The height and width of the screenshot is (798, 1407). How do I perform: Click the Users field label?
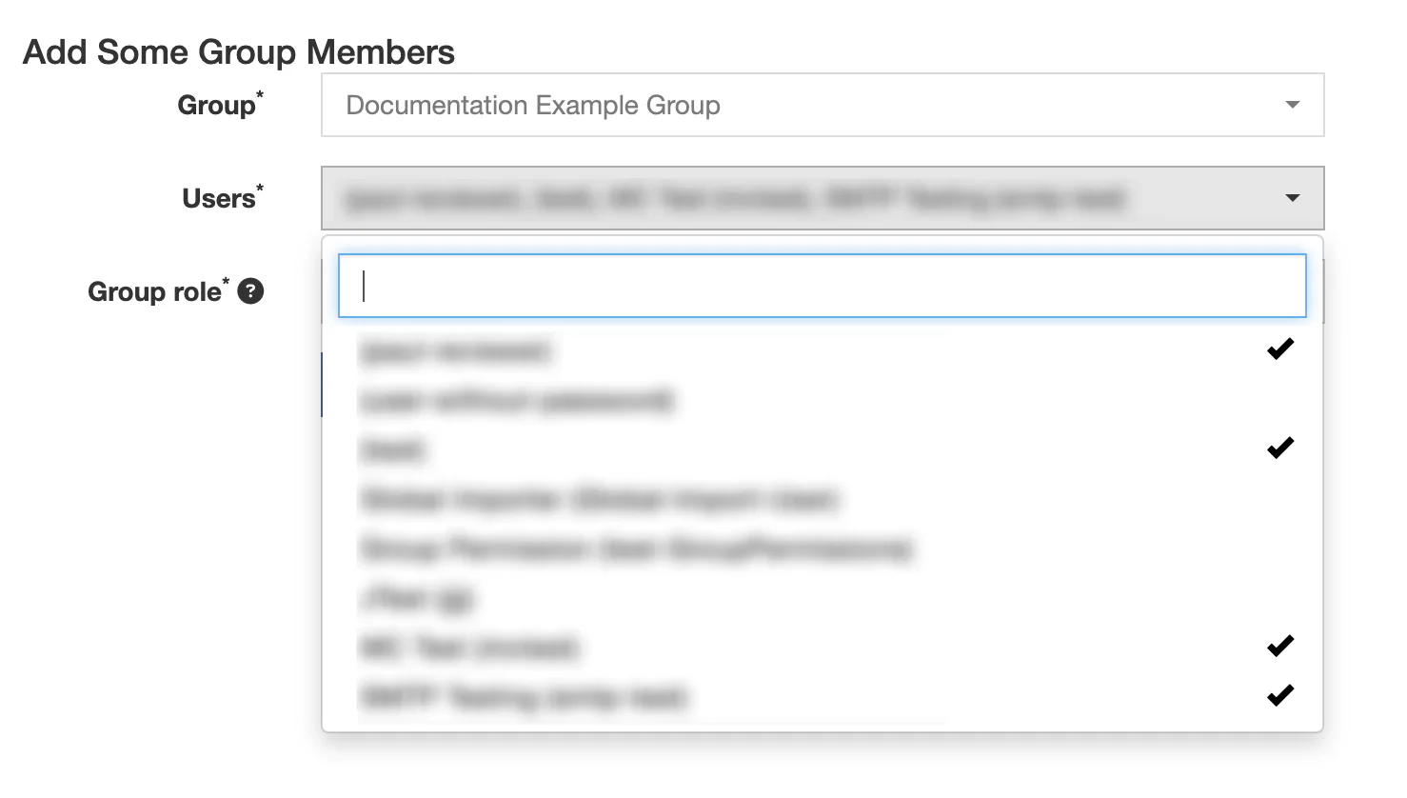tap(220, 198)
